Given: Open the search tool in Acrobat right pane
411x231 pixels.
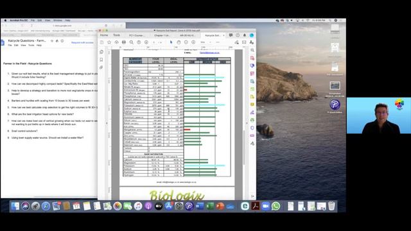Looking at the screenshot, I should 252,50.
